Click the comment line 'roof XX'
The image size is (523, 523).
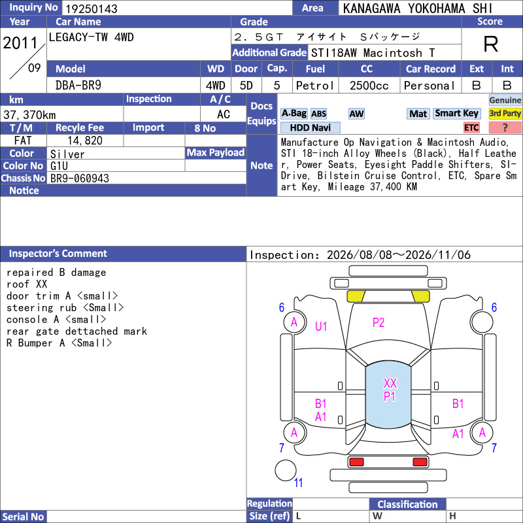click(x=27, y=284)
